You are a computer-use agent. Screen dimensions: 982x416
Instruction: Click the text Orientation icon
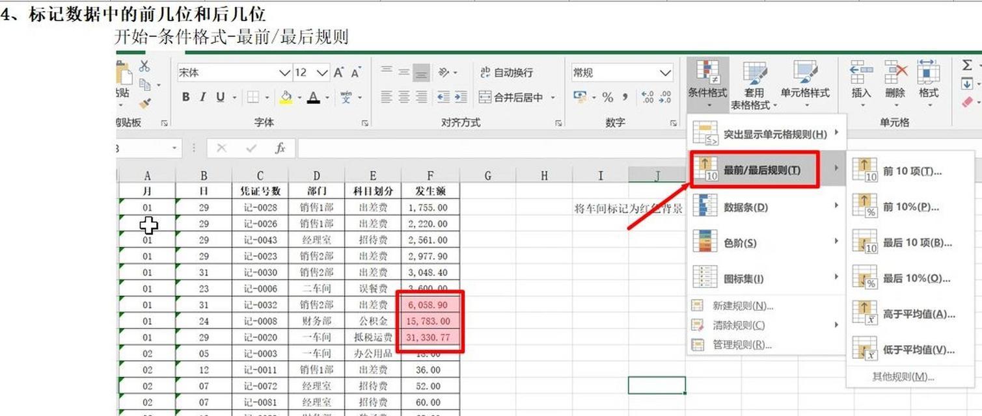point(443,72)
